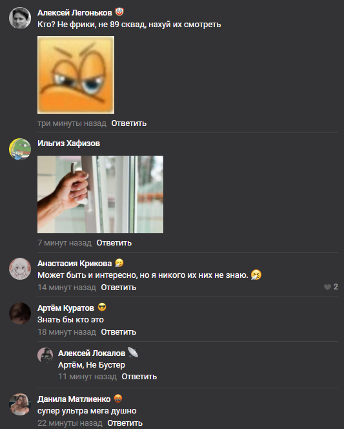Open Алексей Локалов's small avatar

45,355
